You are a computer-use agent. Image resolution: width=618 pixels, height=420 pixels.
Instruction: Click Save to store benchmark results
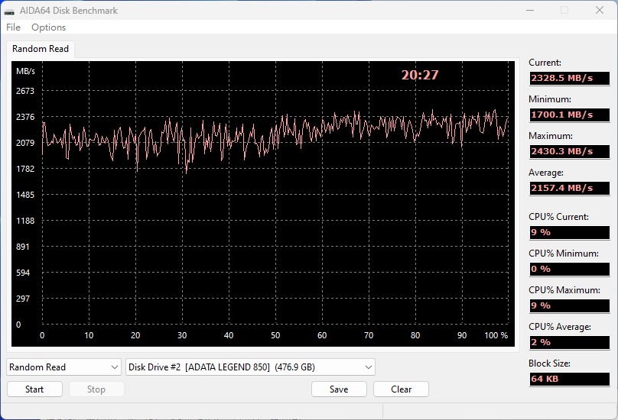pos(339,389)
